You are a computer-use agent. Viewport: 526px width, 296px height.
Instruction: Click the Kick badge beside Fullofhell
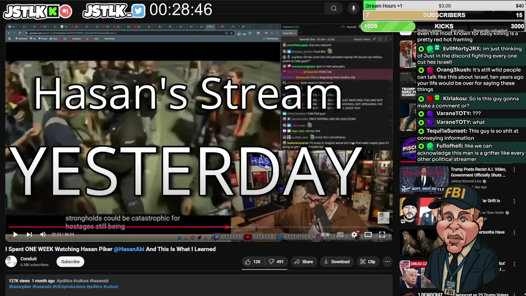click(421, 146)
